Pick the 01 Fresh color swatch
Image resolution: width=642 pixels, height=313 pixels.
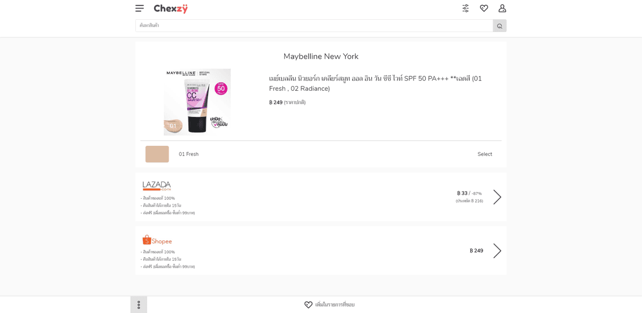click(x=157, y=154)
